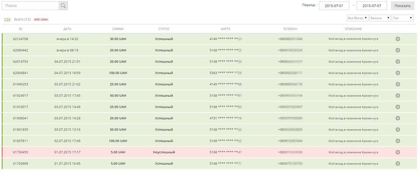Download the CSV export link
The width and height of the screenshot is (420, 180).
click(7, 20)
